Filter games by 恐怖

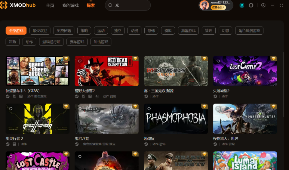coord(151,31)
